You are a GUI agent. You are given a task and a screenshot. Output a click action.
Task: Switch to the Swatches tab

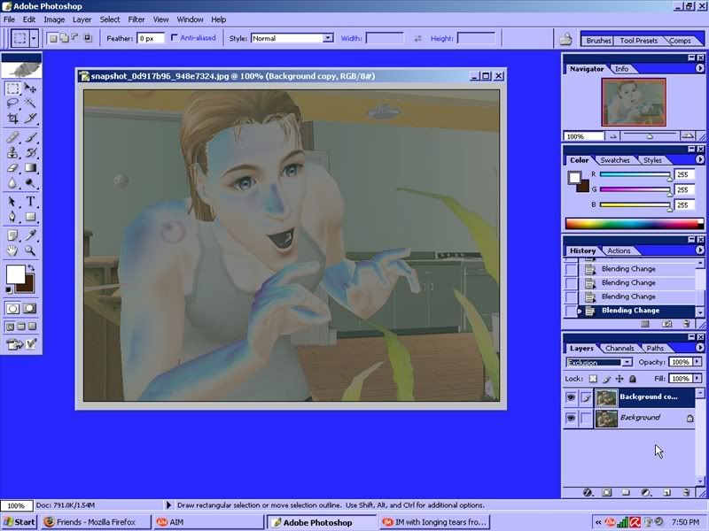click(615, 160)
